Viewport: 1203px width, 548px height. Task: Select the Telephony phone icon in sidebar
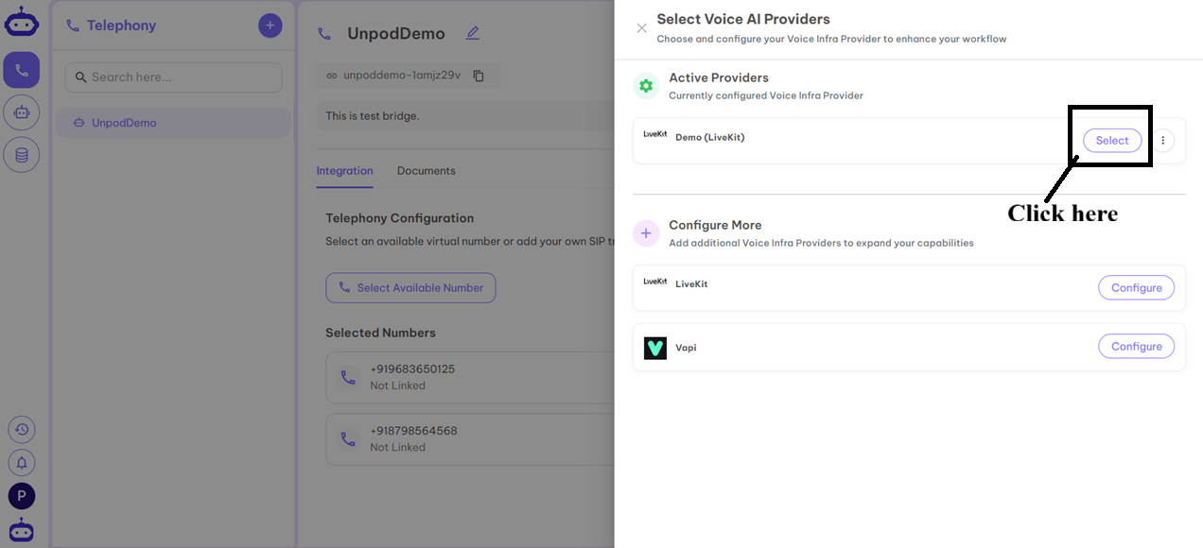coord(21,69)
